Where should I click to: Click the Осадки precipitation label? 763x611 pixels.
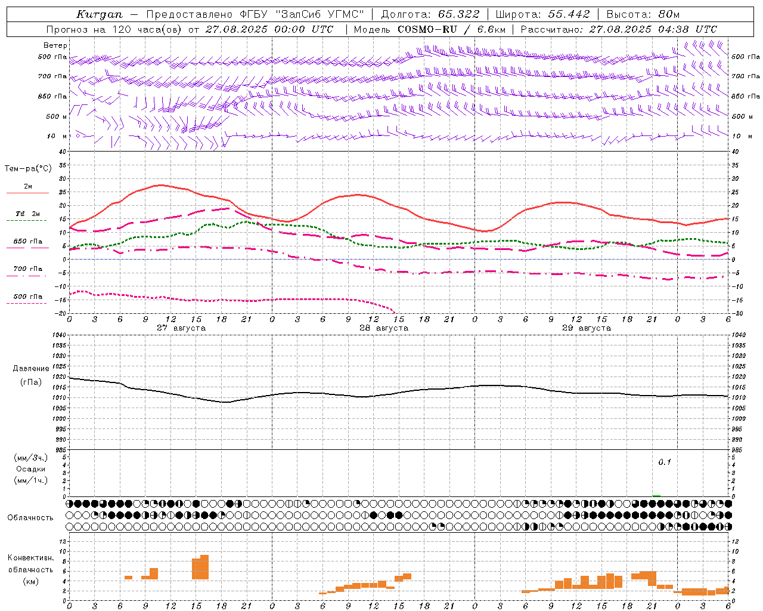click(31, 469)
